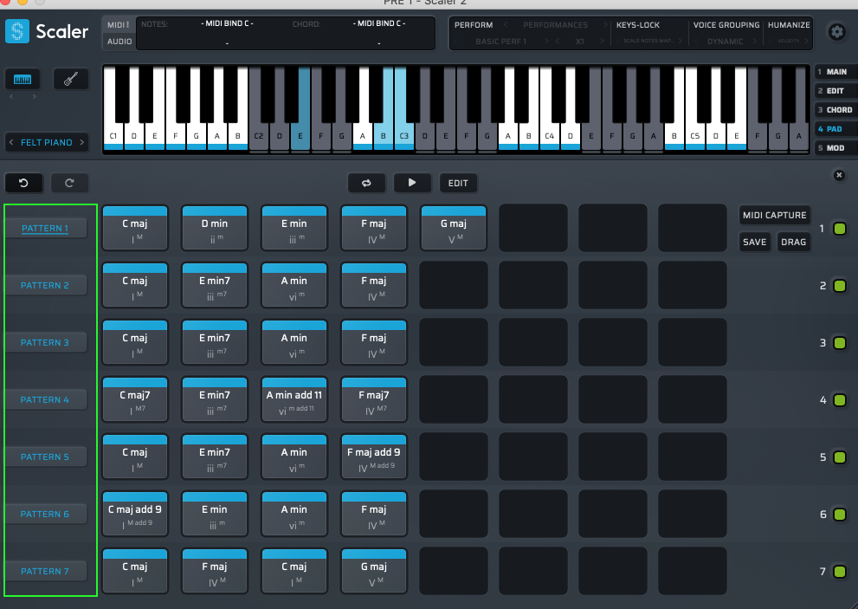Viewport: 858px width, 609px height.
Task: Trigger the E min7 pad in Pattern 2 row
Action: 215,285
